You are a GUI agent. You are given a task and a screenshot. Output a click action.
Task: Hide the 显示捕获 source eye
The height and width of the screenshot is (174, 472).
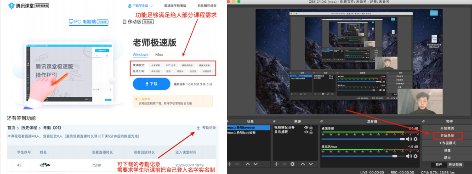[x=306, y=132]
